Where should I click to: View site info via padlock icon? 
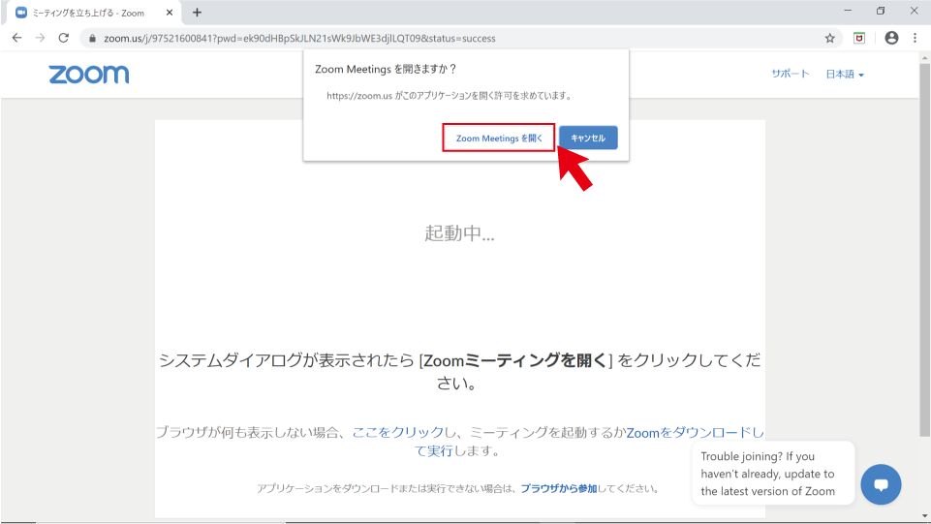(x=92, y=38)
